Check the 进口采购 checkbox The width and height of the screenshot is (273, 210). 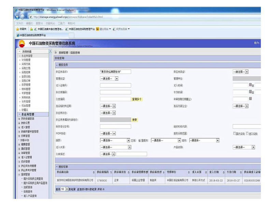click(x=247, y=133)
